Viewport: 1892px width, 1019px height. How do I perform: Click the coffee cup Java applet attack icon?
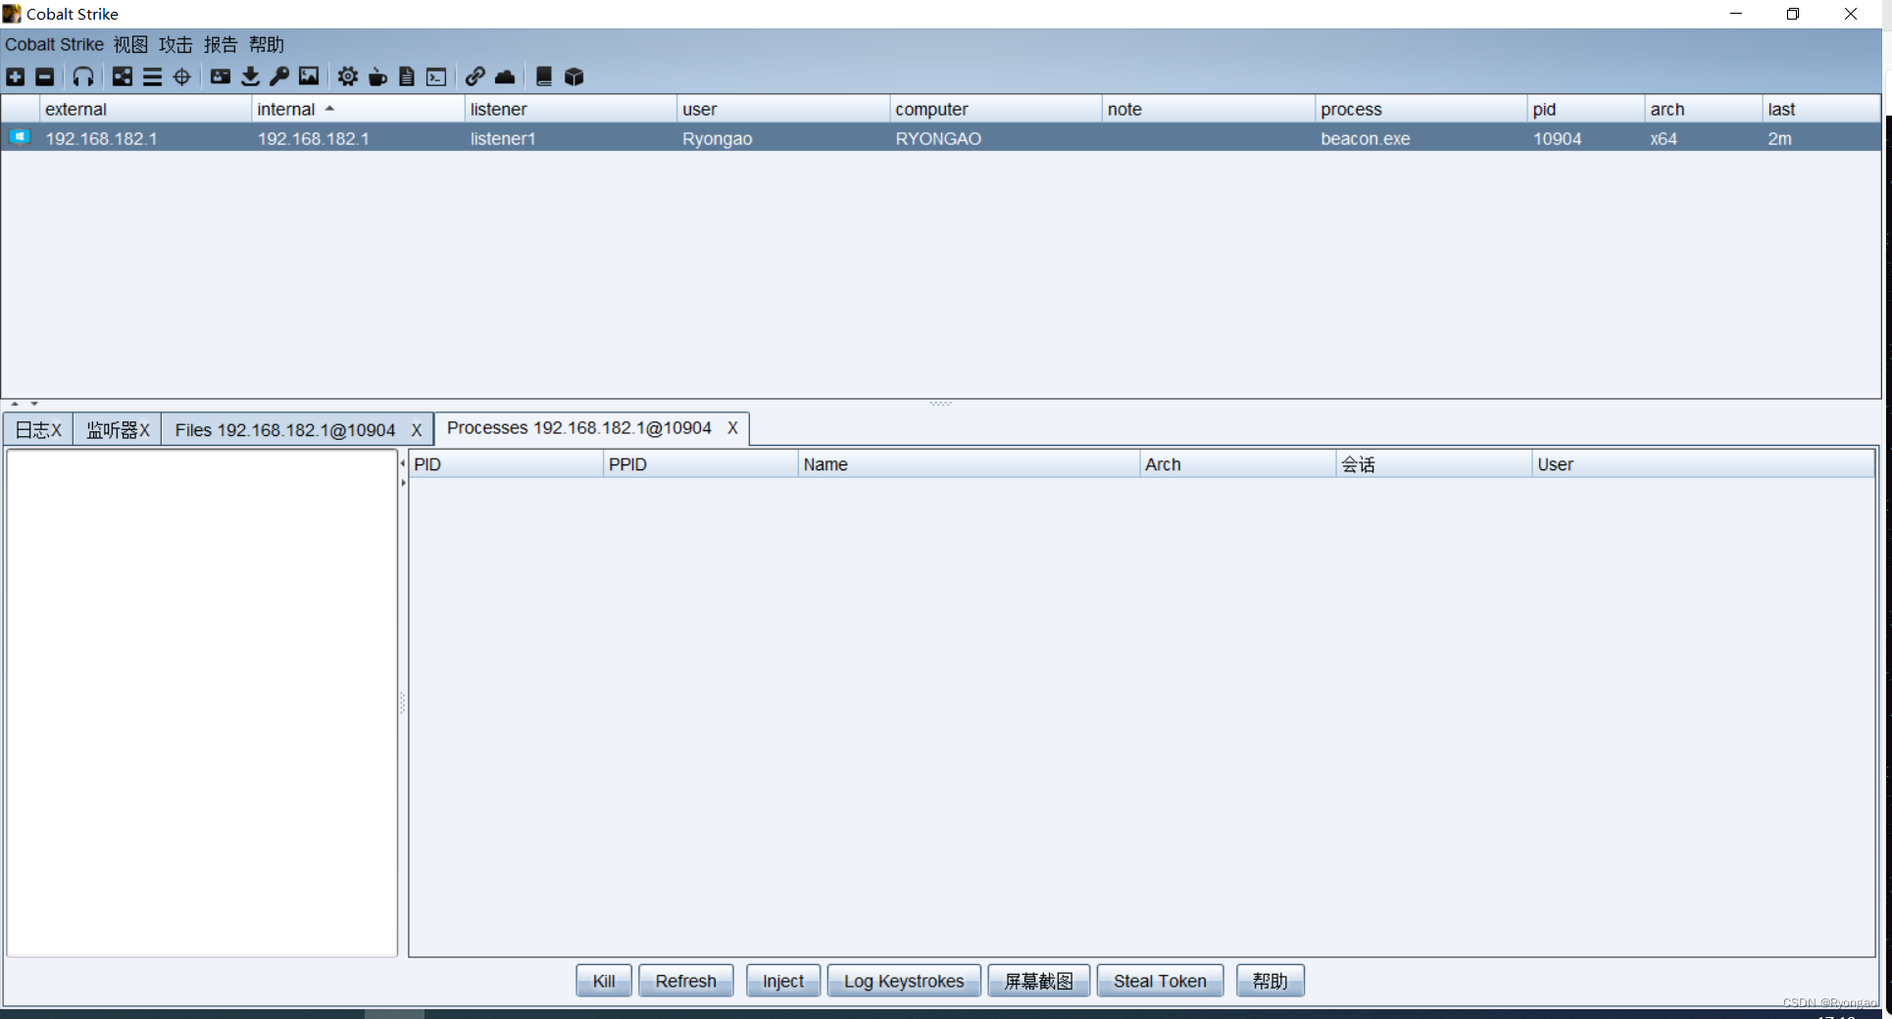[x=377, y=76]
